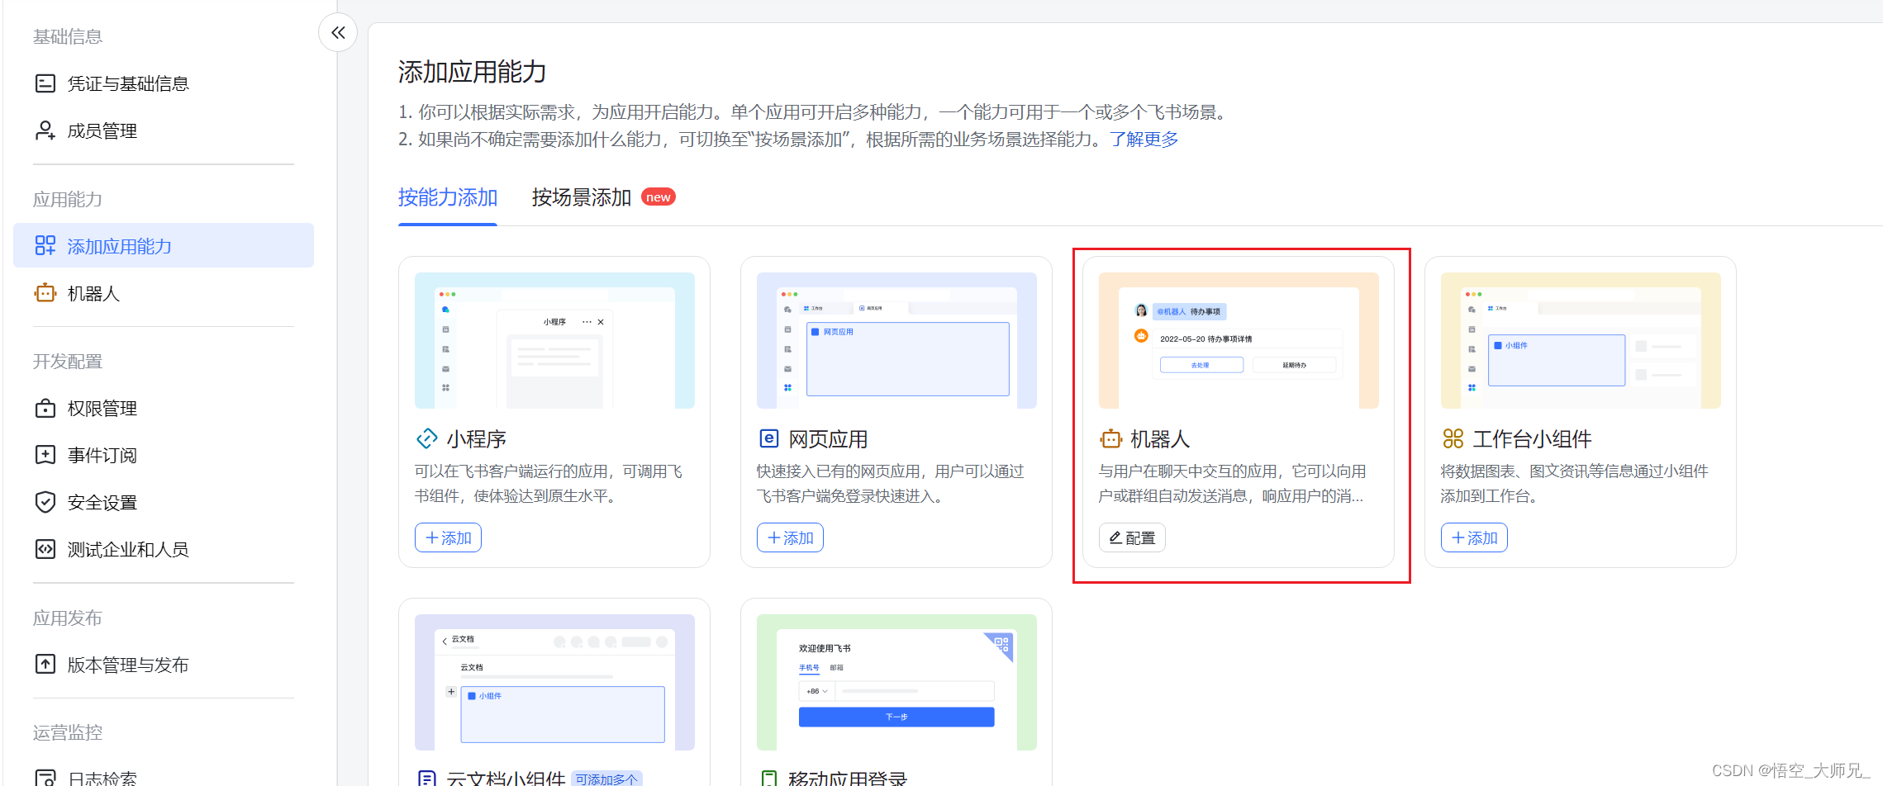1883x786 pixels.
Task: Open 机器人 sidebar entry
Action: tap(164, 293)
